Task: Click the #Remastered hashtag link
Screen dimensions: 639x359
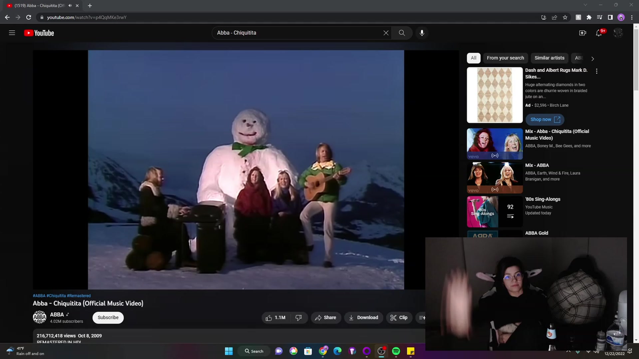Action: tap(79, 296)
